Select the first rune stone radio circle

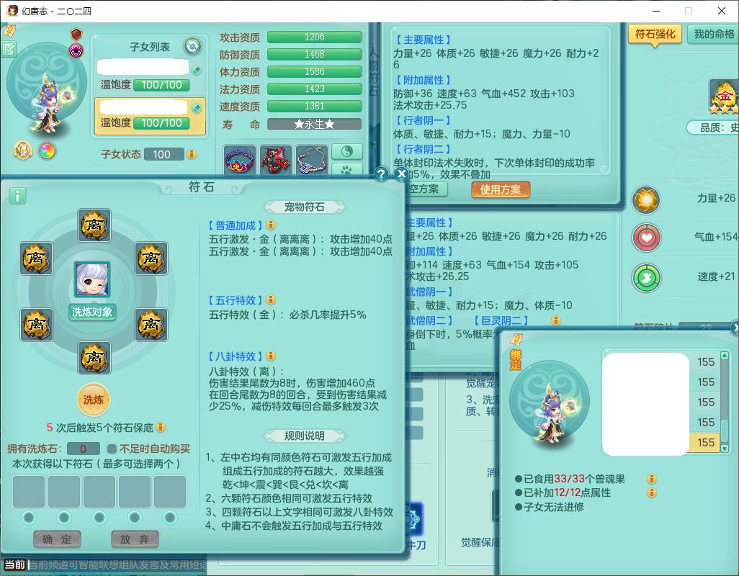[29, 517]
